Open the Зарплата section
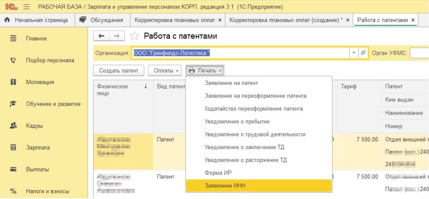This screenshot has height=199, width=429. 38,148
